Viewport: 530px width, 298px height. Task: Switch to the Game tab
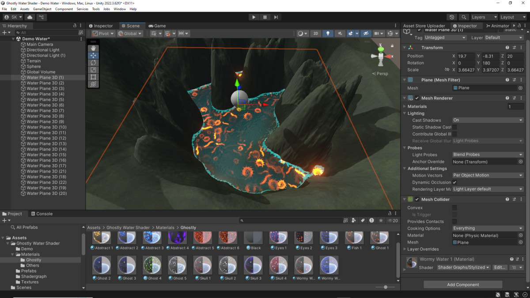pos(157,26)
